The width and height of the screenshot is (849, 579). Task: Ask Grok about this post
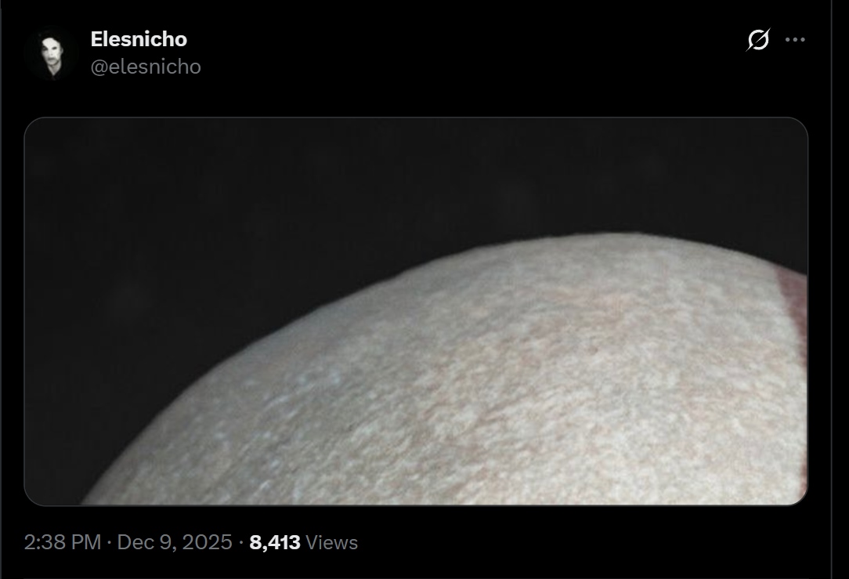pos(758,39)
